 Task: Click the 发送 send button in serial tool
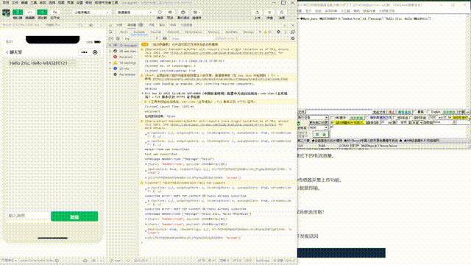[x=321, y=135]
